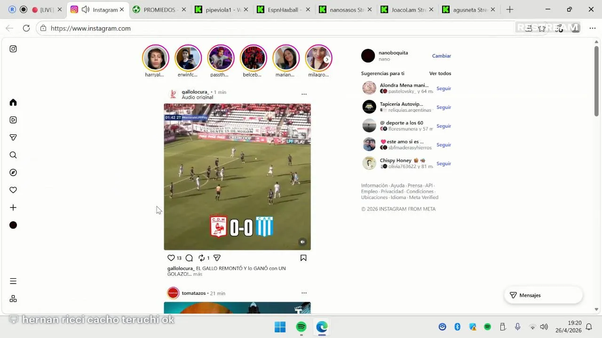Click Ver todos suggestions link

(x=440, y=73)
